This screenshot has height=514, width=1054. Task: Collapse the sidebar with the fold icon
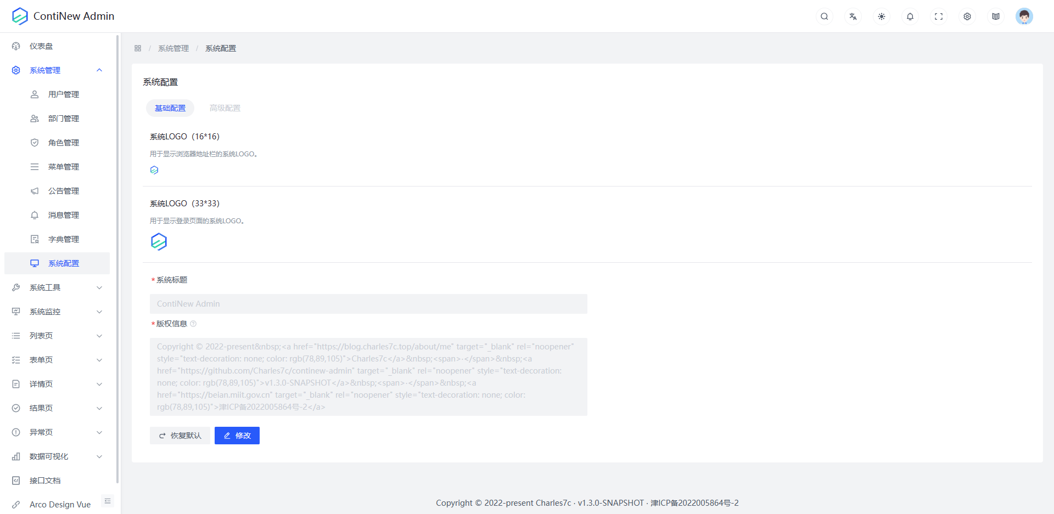(x=108, y=501)
